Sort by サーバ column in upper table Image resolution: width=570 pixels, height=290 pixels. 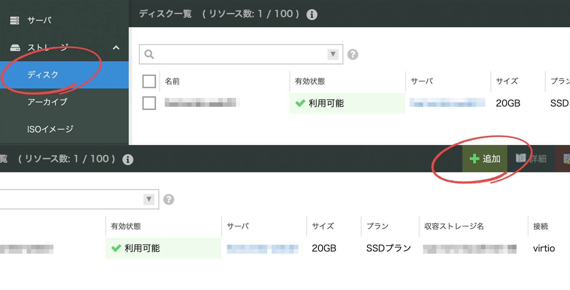click(x=422, y=81)
